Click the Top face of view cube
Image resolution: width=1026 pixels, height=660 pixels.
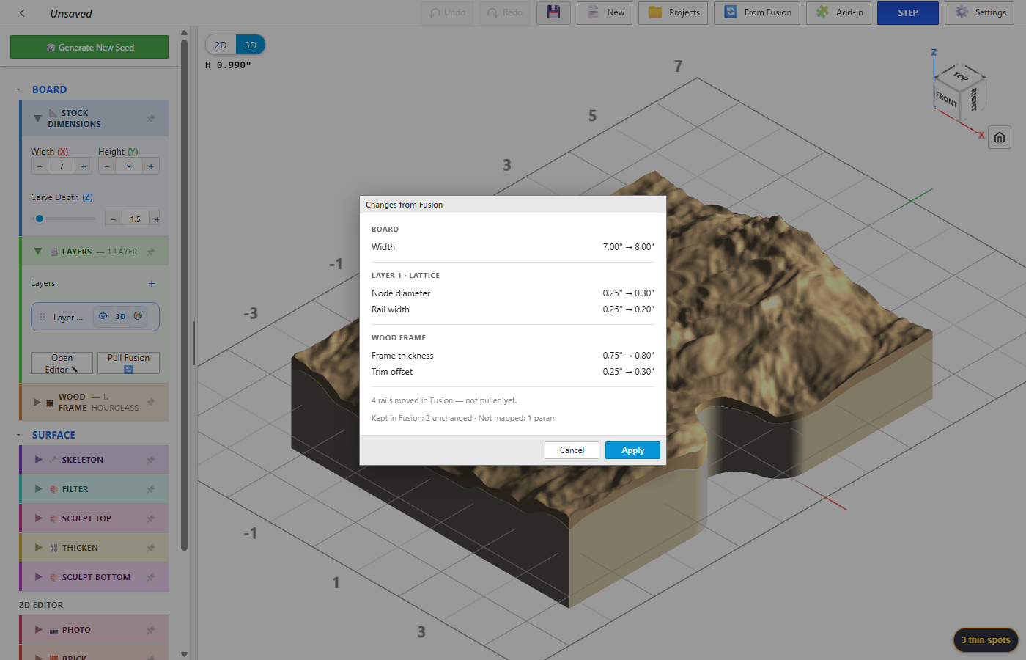tap(961, 76)
